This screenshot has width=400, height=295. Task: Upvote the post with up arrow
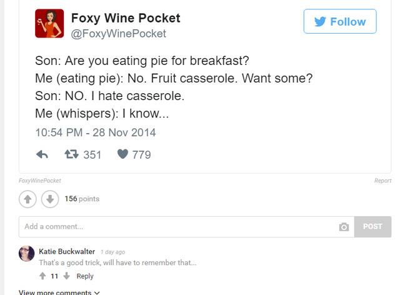click(28, 199)
